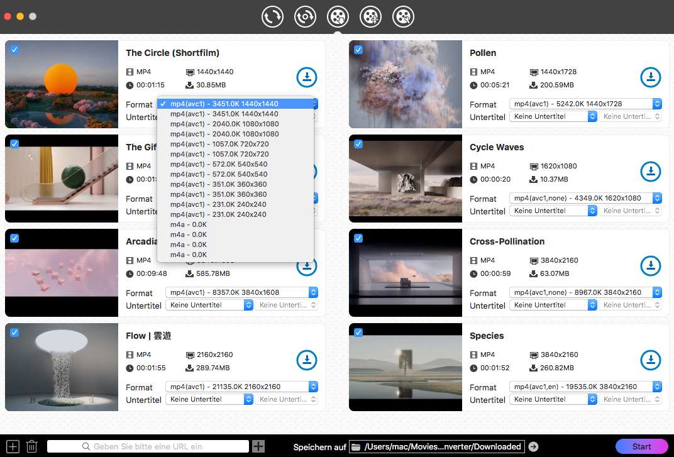674x457 pixels.
Task: Open Format dropdown for Pollen video
Action: 585,104
